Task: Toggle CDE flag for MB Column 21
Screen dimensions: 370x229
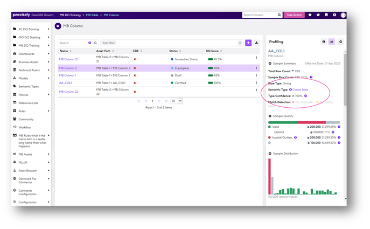Action: 135,59
